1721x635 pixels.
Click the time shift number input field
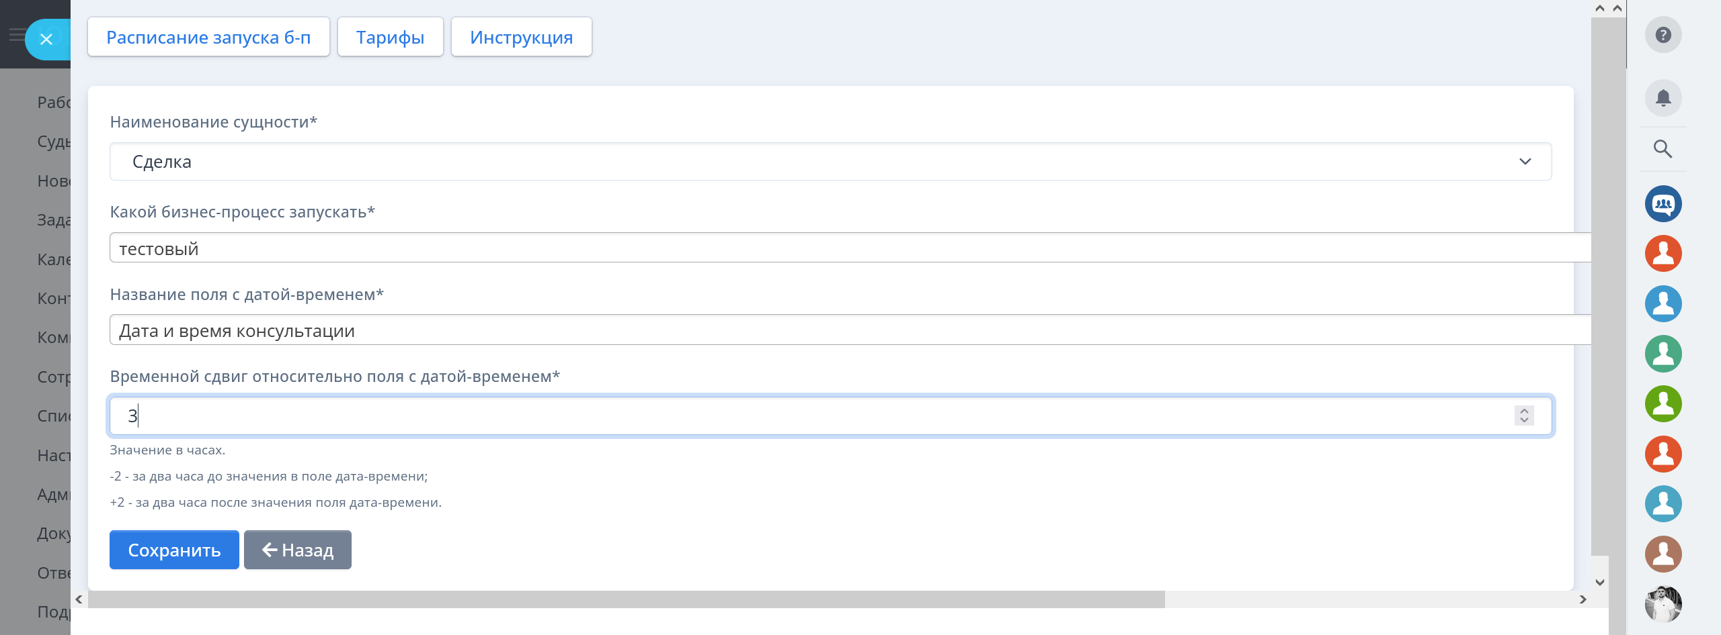(x=807, y=416)
